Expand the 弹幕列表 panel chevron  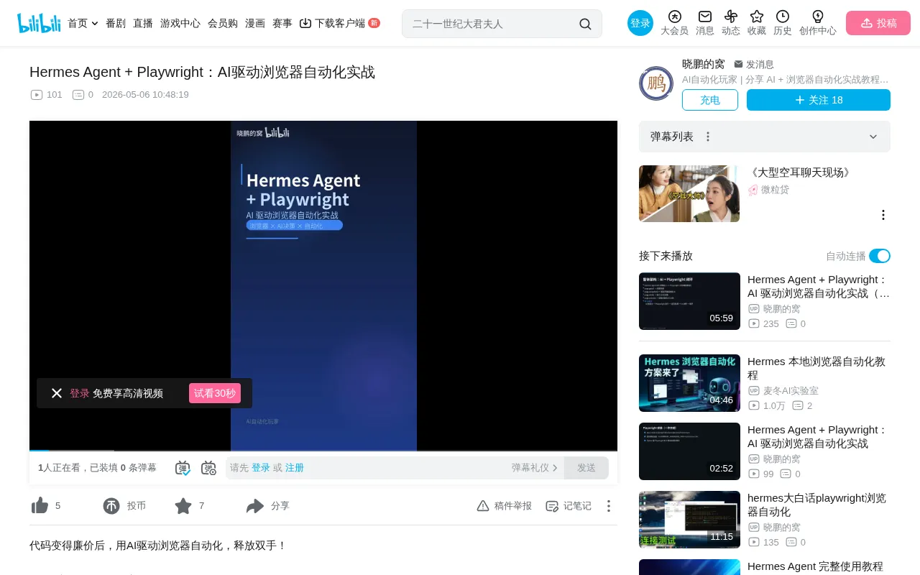(x=873, y=137)
